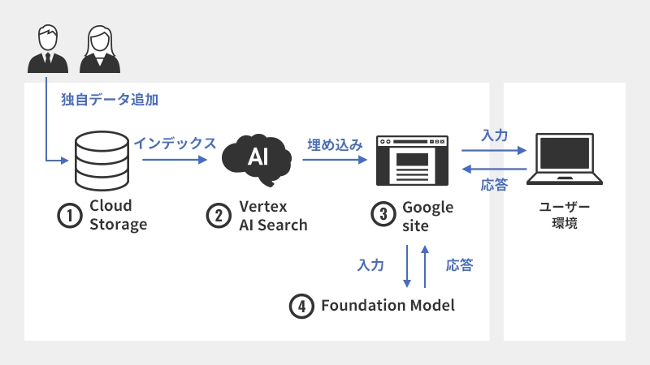Click the circled number 1 marker
650x365 pixels.
[x=70, y=215]
